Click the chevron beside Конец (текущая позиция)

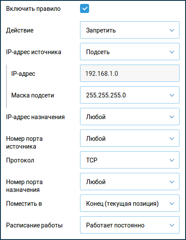[x=172, y=204]
